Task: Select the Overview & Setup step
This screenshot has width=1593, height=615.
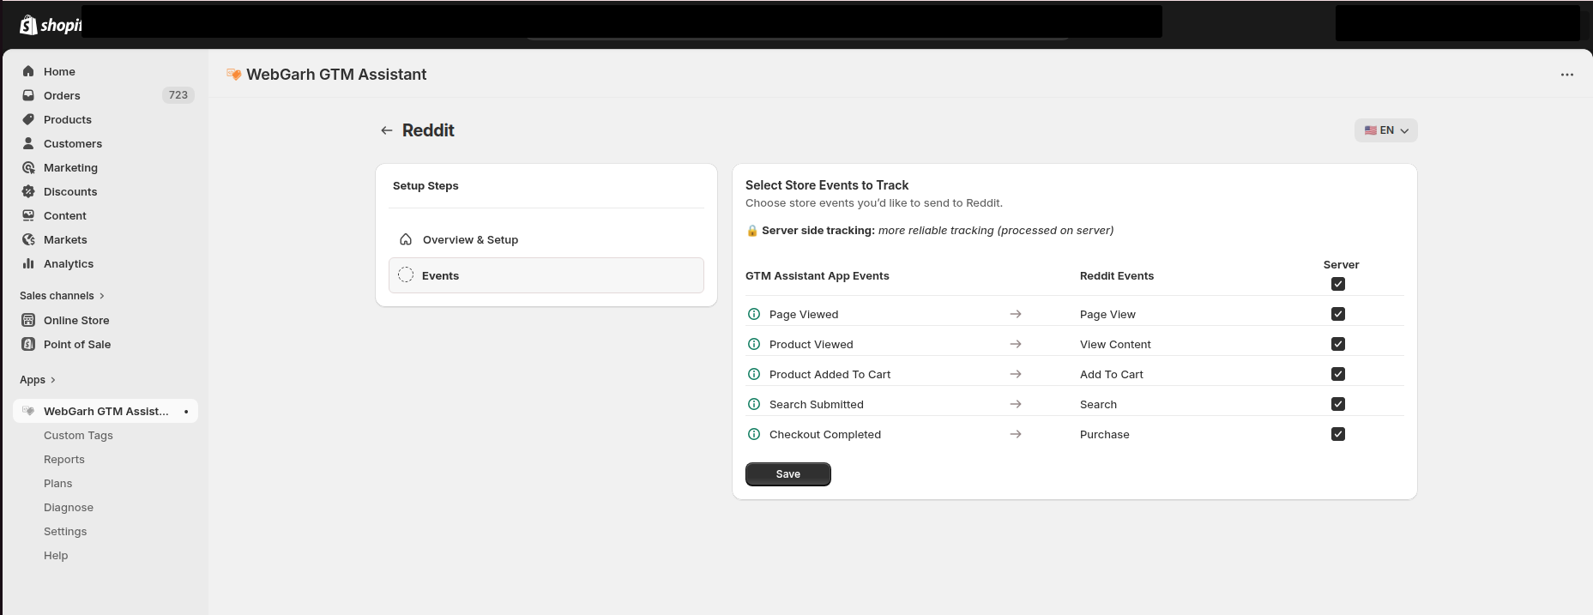Action: pos(546,239)
